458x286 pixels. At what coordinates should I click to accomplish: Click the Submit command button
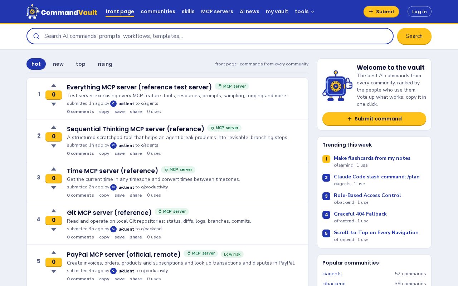click(x=374, y=119)
